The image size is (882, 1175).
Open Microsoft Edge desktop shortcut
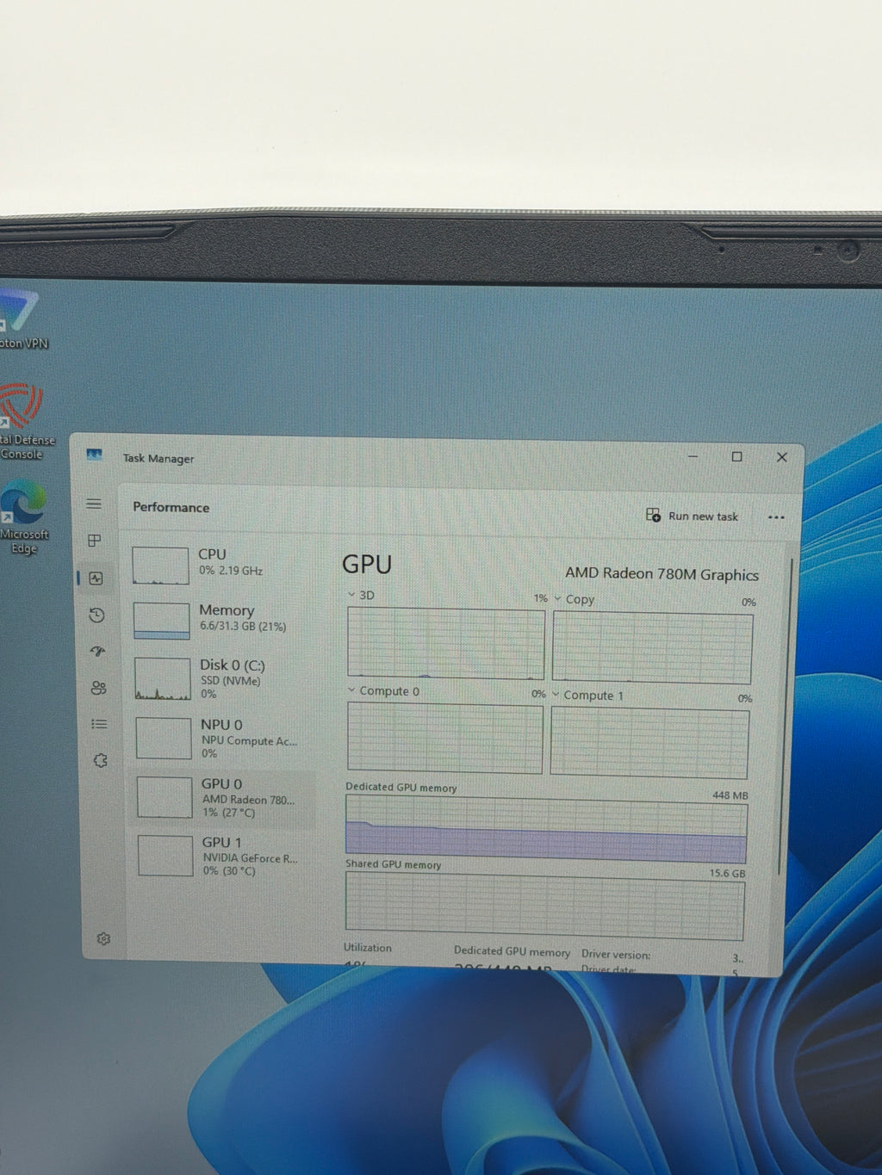(23, 516)
